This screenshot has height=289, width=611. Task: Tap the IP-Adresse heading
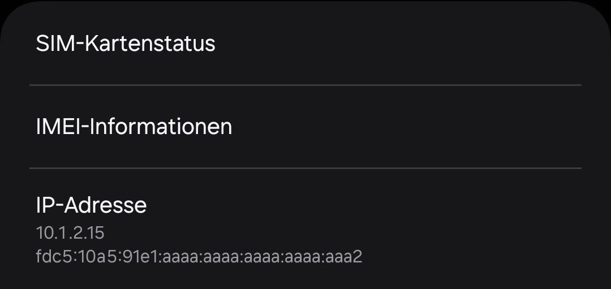tap(91, 205)
